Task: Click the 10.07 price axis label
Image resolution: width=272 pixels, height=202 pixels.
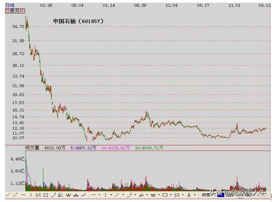Action: (18, 138)
